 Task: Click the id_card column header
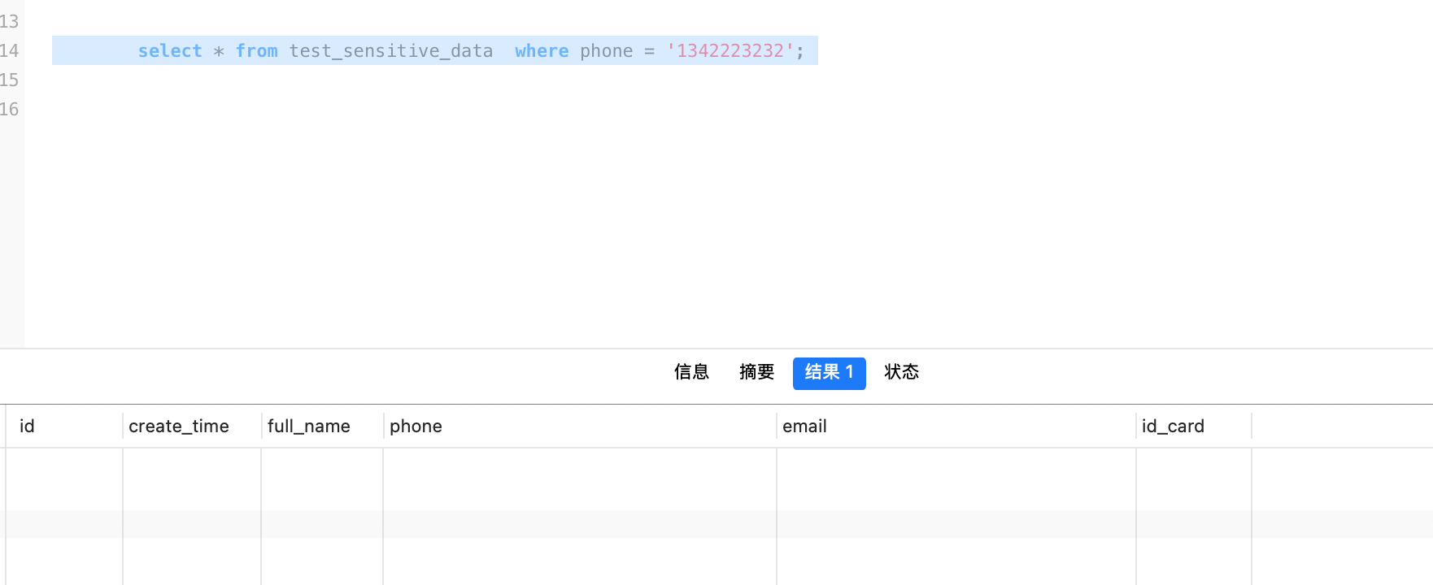[1173, 427]
